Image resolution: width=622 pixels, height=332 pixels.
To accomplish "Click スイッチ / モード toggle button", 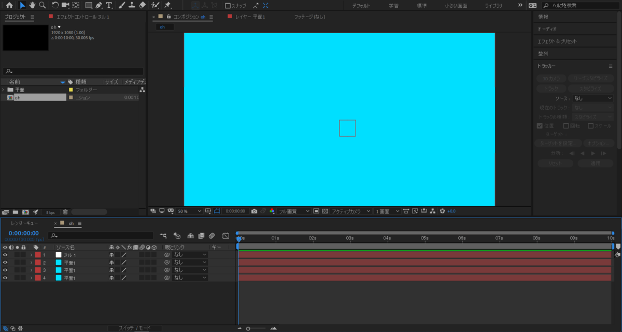I will [135, 328].
